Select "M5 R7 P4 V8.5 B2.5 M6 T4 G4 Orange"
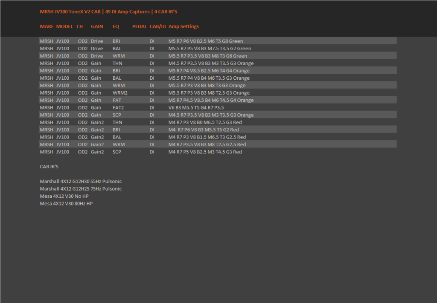 point(209,71)
